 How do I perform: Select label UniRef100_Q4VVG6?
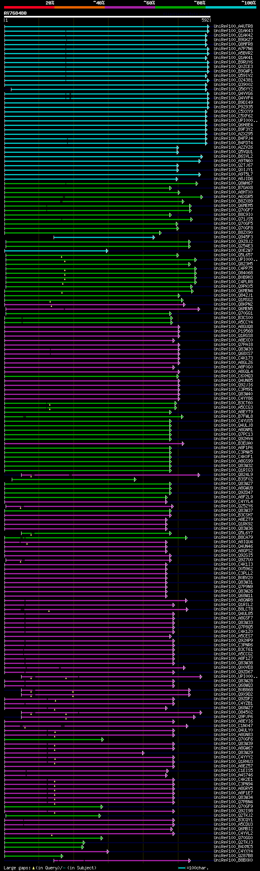click(233, 94)
